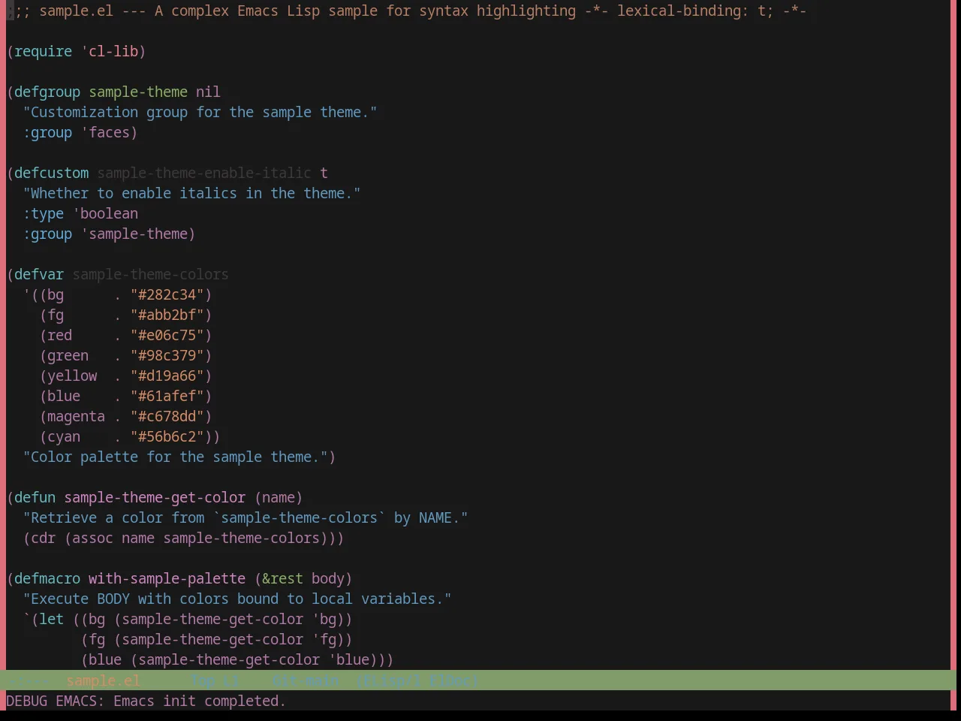Click the color string "#abb2bf"
Screen dimensions: 961x721
coord(167,315)
